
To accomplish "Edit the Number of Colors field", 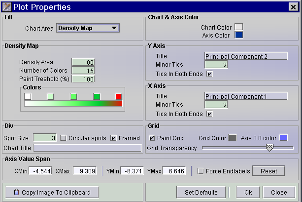I will (83, 71).
